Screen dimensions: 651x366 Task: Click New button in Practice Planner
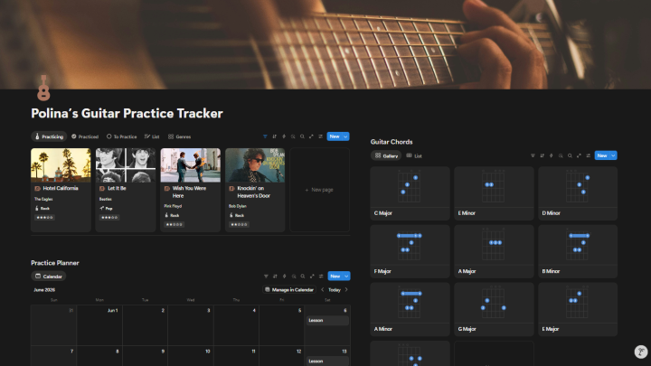click(x=335, y=277)
